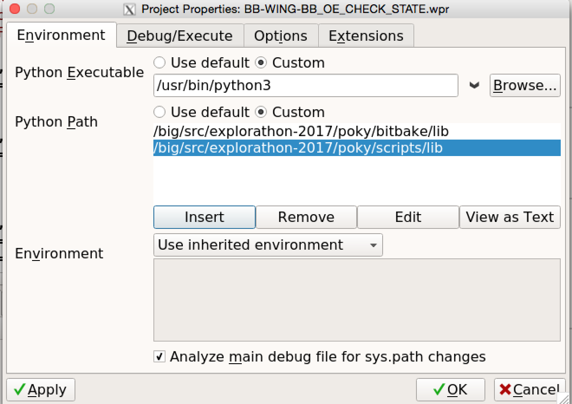
Task: Choose Custom for Python Executable
Action: coord(261,63)
